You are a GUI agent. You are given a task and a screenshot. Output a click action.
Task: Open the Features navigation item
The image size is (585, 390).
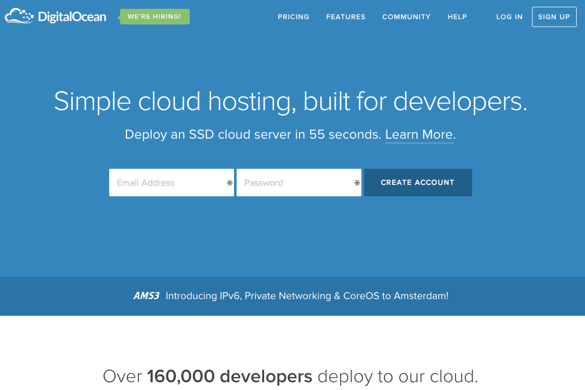point(346,17)
